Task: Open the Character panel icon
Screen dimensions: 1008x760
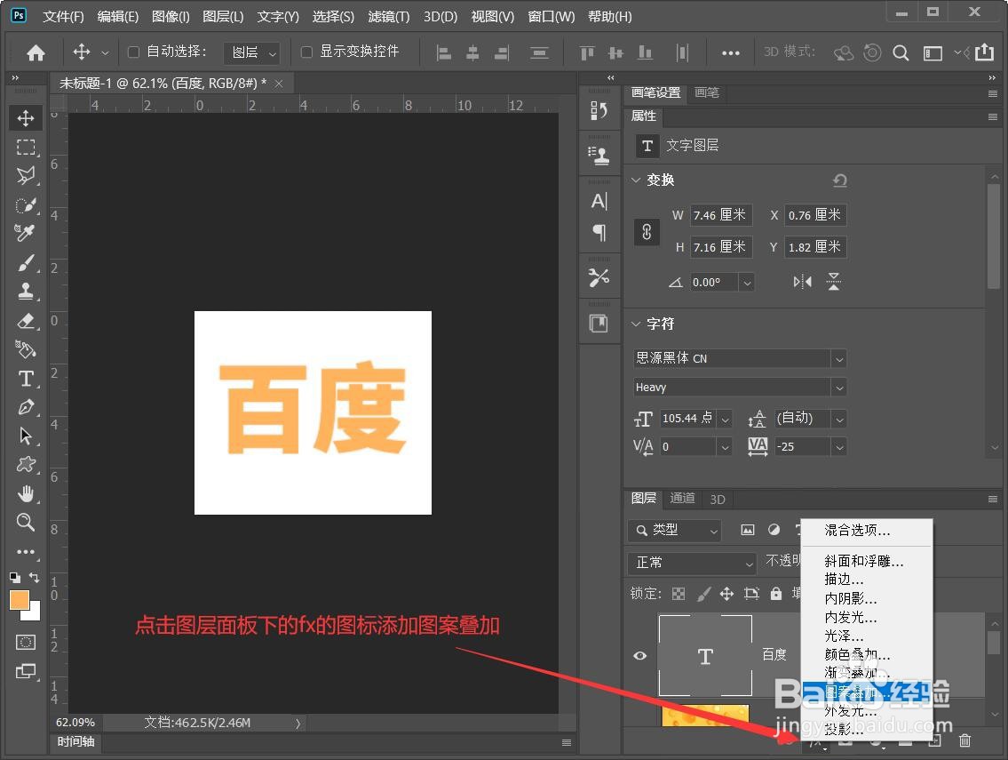Action: point(599,202)
